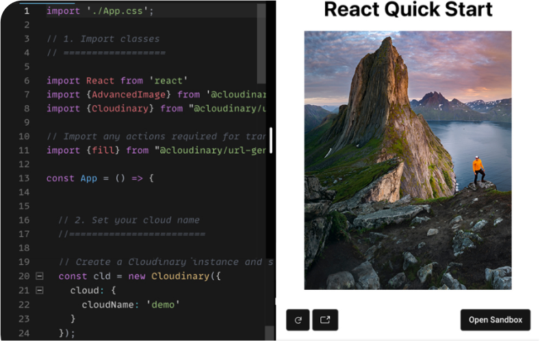
Task: Place cursor on const App declaration
Action: pyautogui.click(x=89, y=178)
